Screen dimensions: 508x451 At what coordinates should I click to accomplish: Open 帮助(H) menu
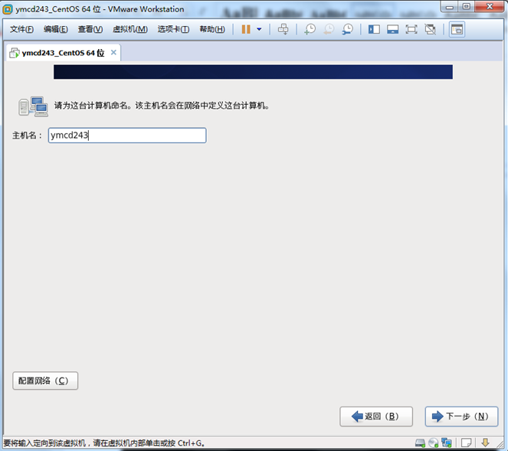click(x=212, y=29)
